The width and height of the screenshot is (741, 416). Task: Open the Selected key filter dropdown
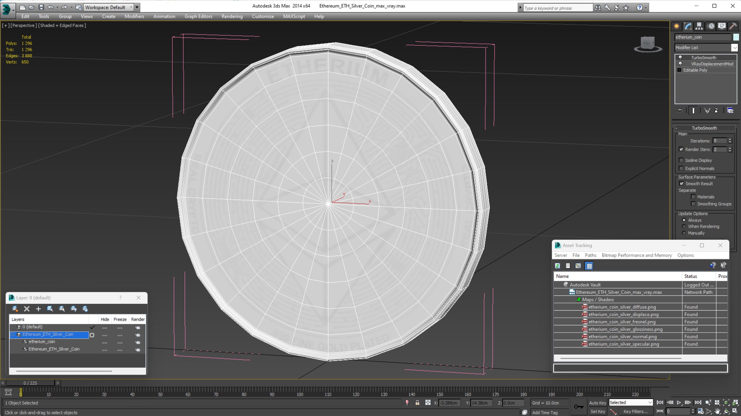(650, 403)
